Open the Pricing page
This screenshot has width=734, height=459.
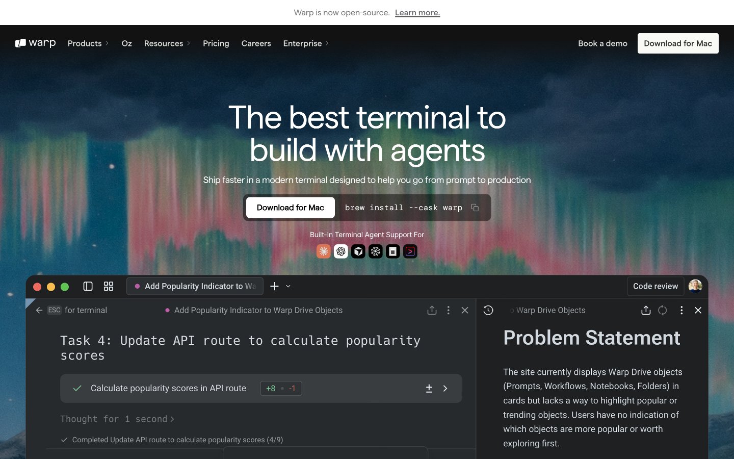[x=216, y=43]
